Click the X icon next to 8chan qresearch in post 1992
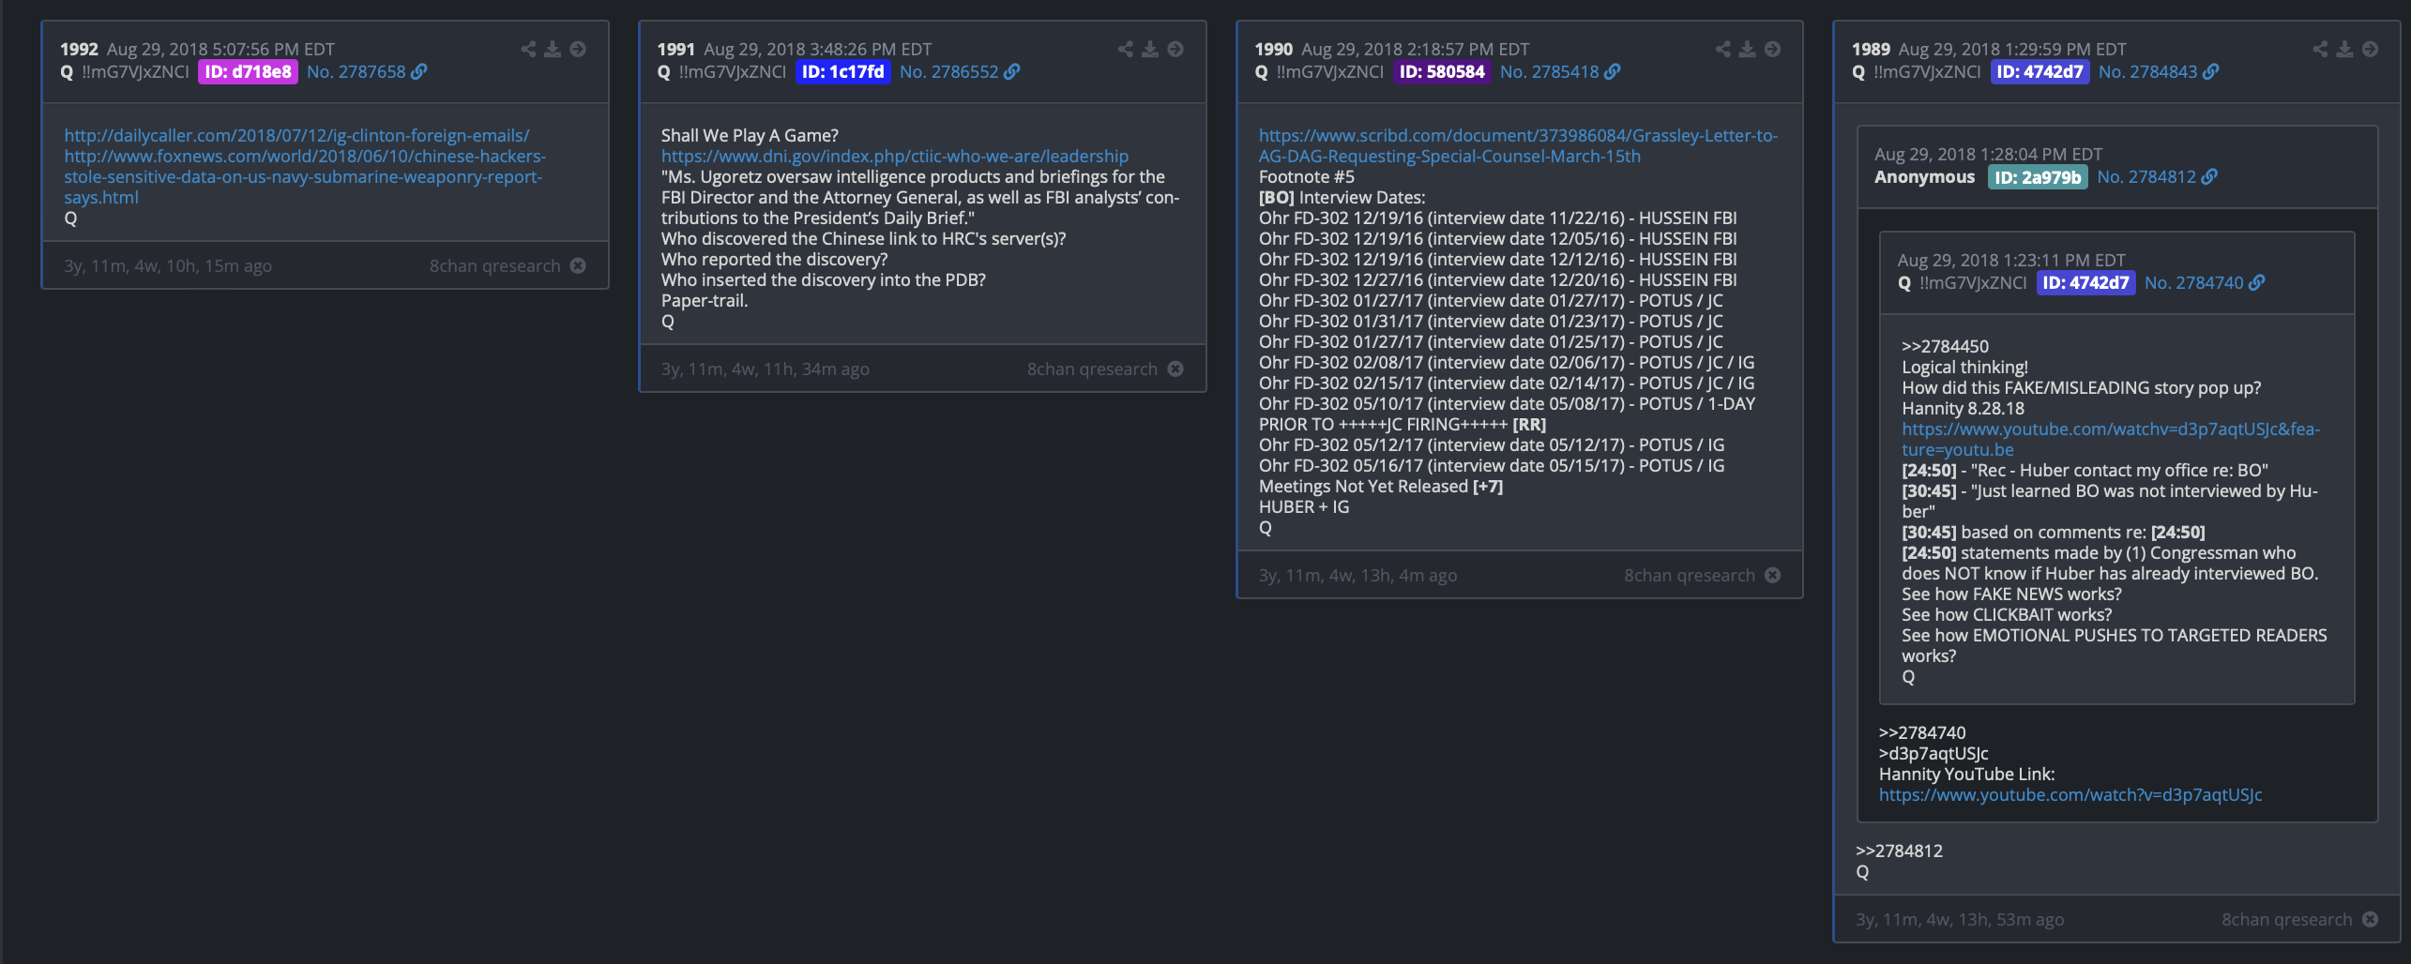 [578, 265]
